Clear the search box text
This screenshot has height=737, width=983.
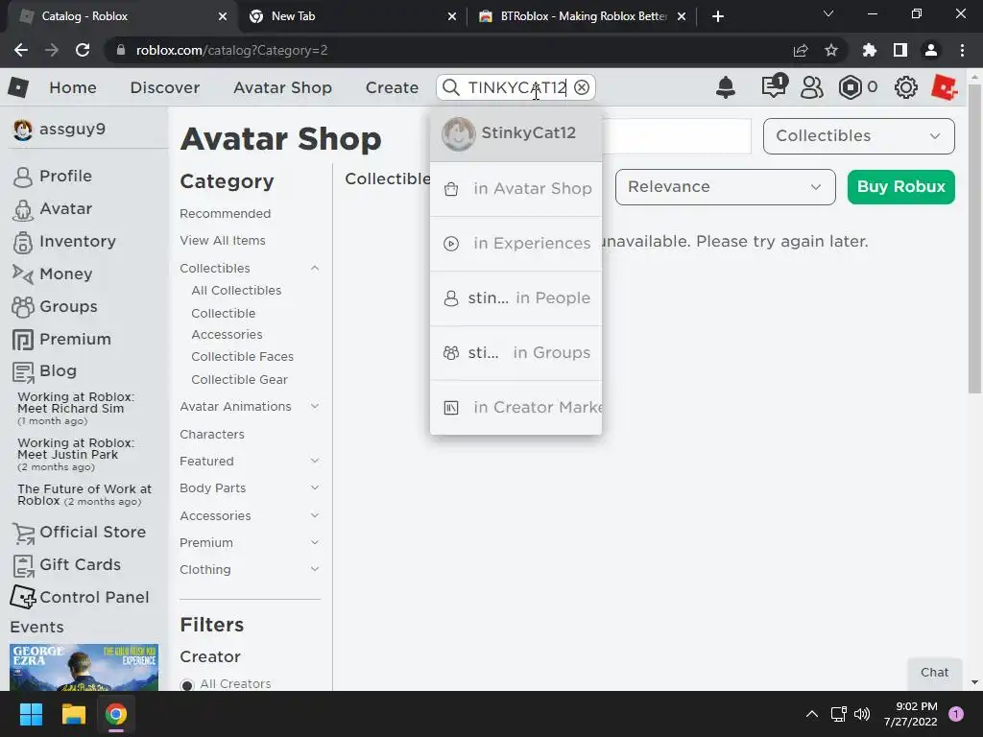pos(582,87)
